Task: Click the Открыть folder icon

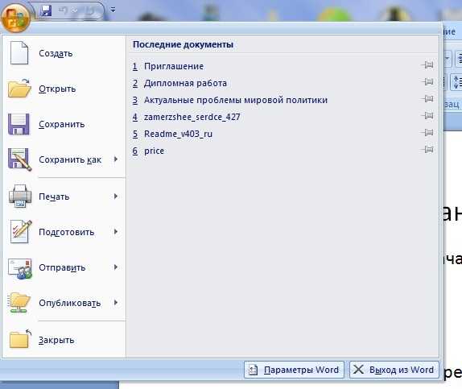Action: (x=19, y=88)
